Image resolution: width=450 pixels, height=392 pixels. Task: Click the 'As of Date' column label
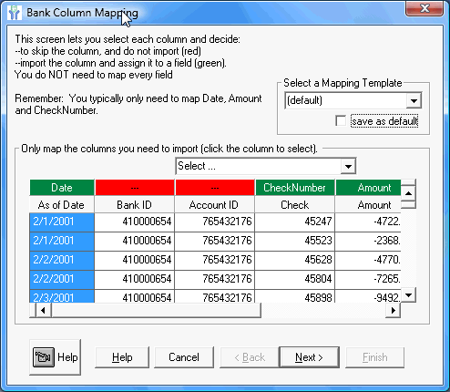(62, 205)
